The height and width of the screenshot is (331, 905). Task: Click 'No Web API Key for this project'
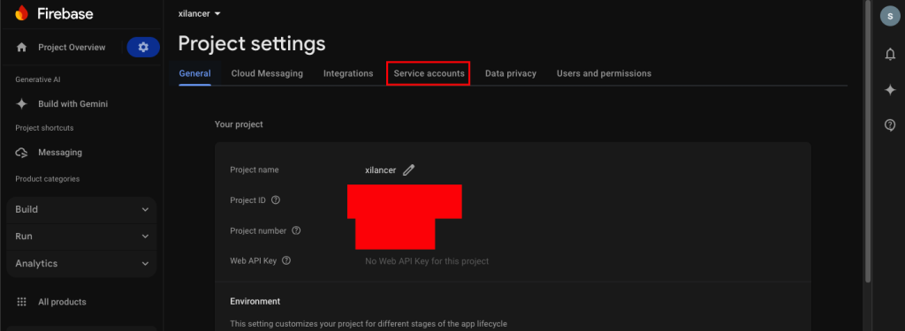click(x=427, y=261)
